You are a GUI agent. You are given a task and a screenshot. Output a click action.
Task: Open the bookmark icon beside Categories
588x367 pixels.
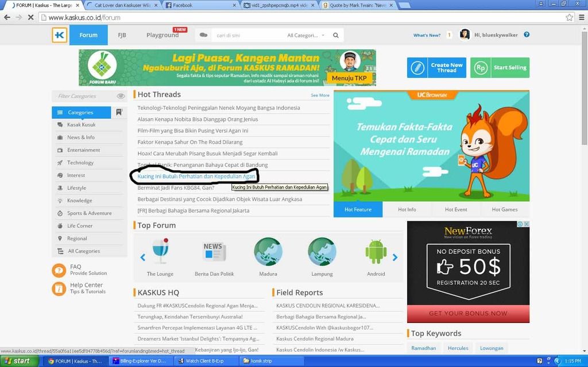(119, 112)
